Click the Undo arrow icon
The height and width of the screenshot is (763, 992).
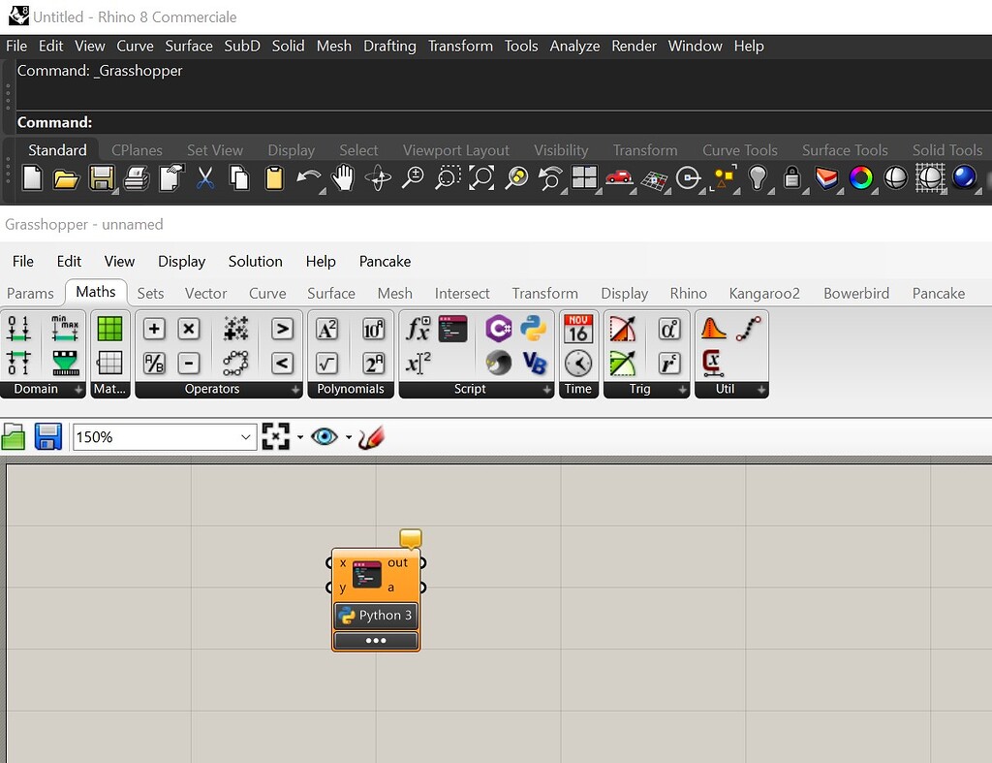(x=308, y=178)
